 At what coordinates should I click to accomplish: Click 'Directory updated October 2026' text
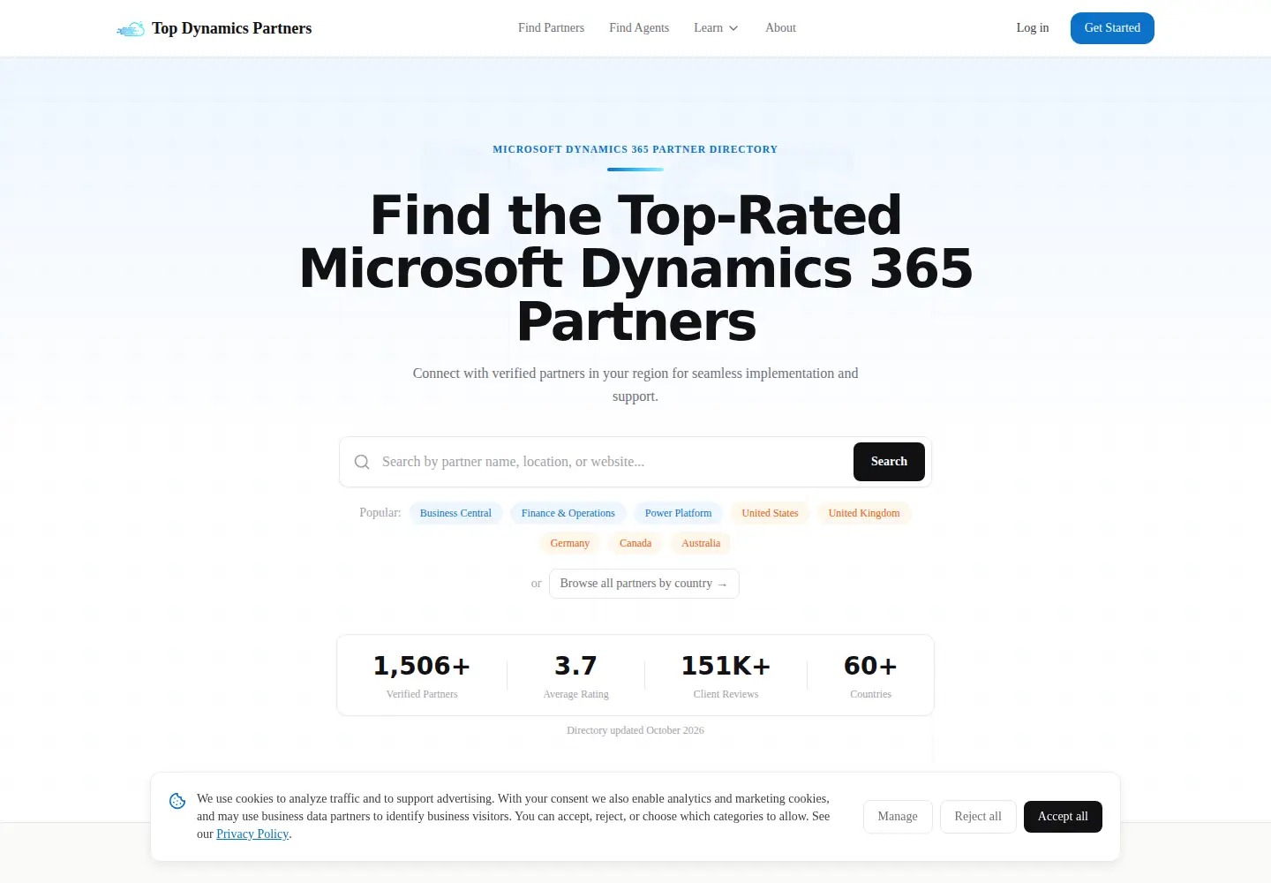635,730
